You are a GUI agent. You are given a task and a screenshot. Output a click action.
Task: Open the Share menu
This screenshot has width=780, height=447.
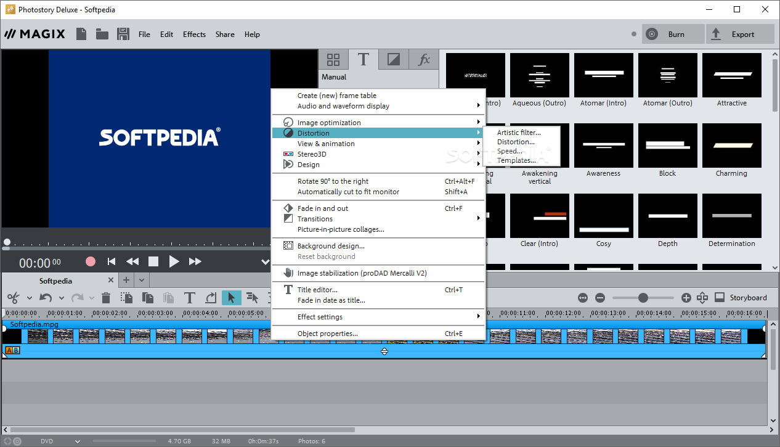tap(225, 35)
